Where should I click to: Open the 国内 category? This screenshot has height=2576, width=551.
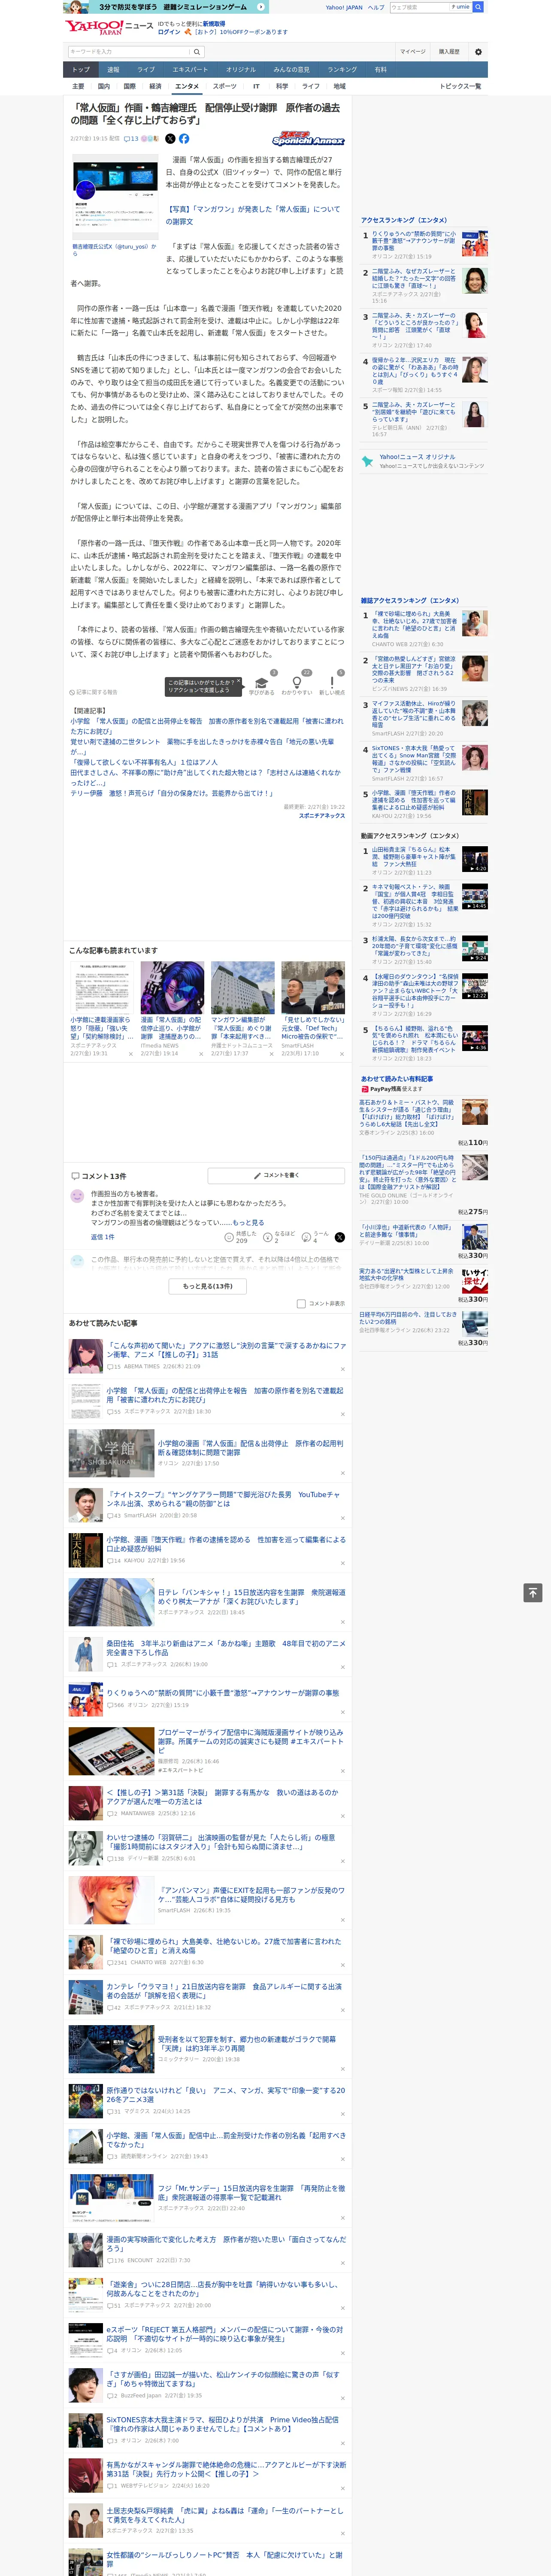click(104, 86)
